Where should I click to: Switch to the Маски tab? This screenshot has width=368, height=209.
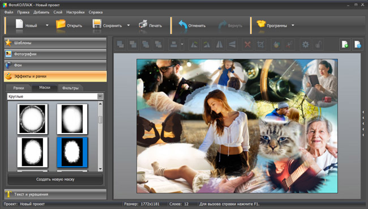coord(45,87)
